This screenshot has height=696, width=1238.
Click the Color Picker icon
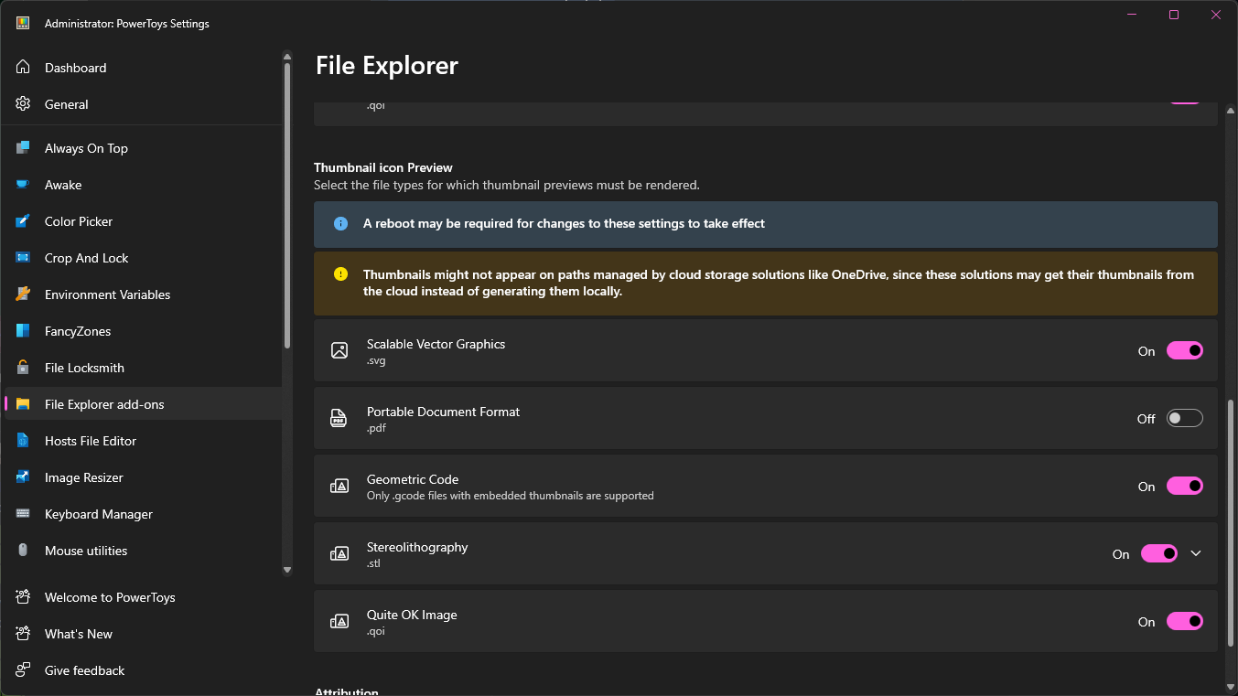pos(24,221)
